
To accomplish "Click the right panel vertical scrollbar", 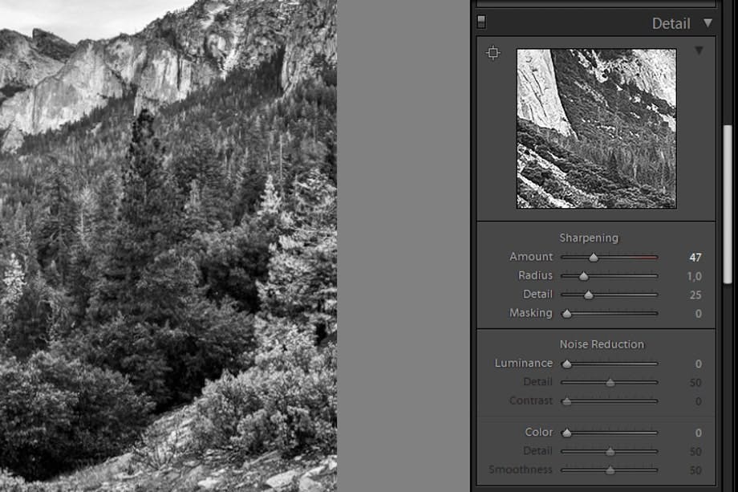I will (728, 204).
